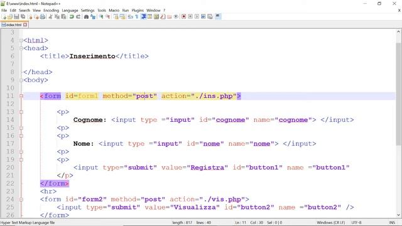Image resolution: width=402 pixels, height=226 pixels.
Task: Click the Ln : 11 position indicator
Action: 241,223
